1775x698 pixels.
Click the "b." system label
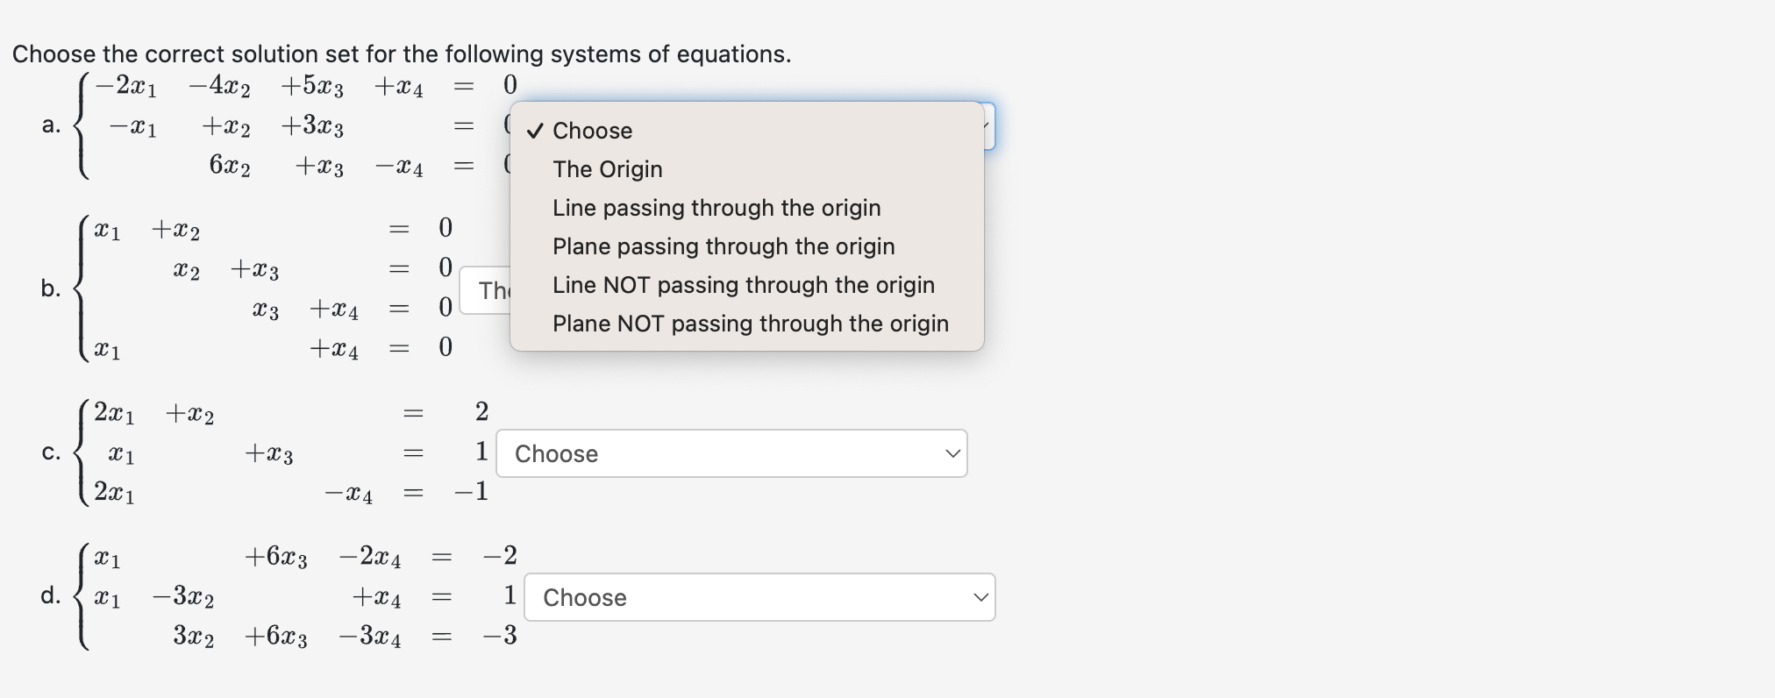click(x=51, y=288)
